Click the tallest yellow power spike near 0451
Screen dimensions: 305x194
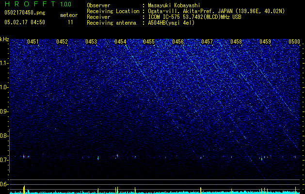click(x=24, y=190)
